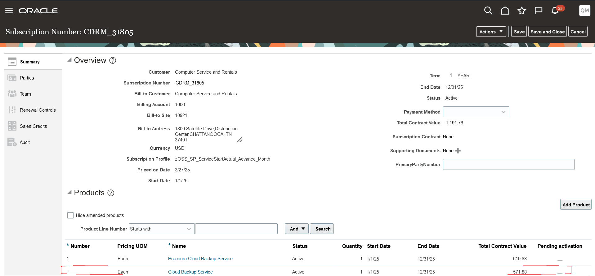Click the Term value YEAR

(x=463, y=76)
